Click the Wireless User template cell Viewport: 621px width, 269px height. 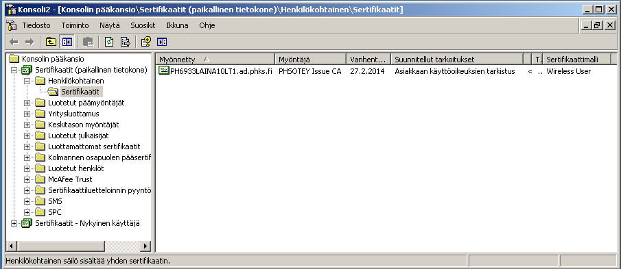coord(569,71)
